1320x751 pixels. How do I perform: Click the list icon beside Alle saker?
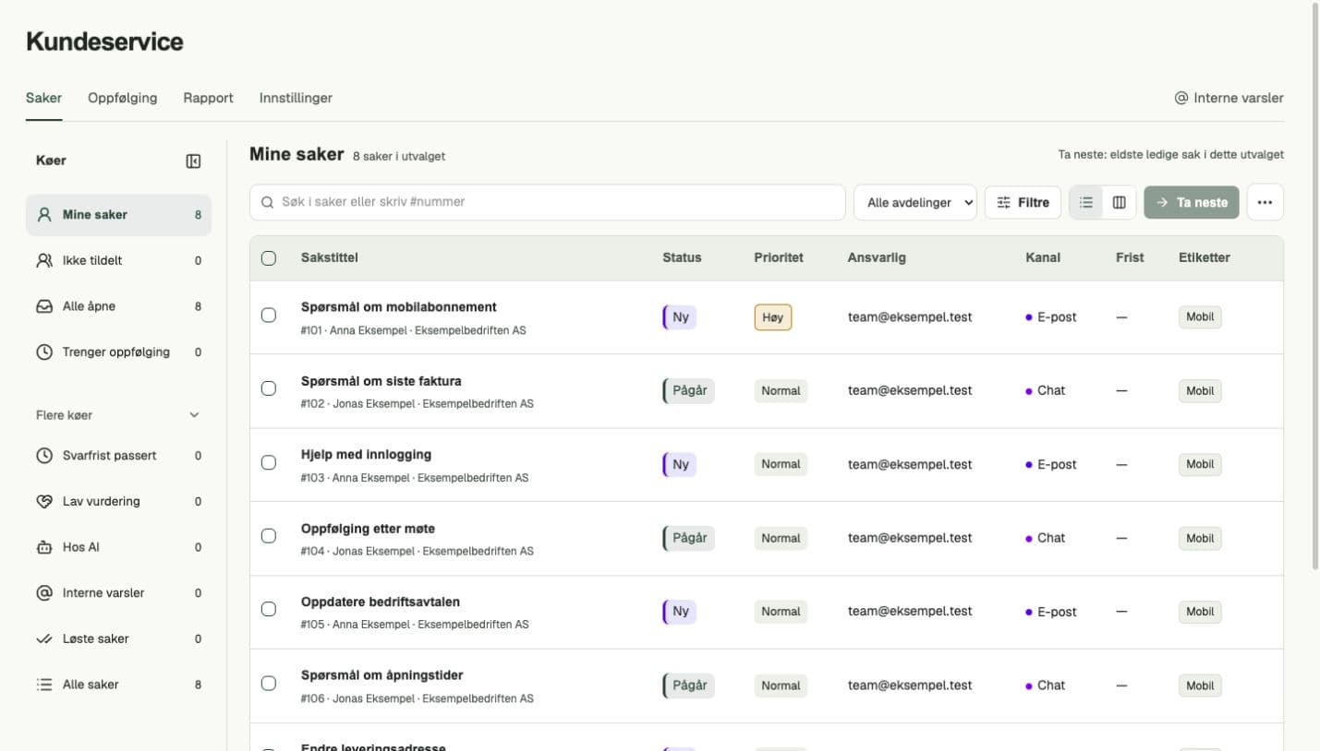44,685
